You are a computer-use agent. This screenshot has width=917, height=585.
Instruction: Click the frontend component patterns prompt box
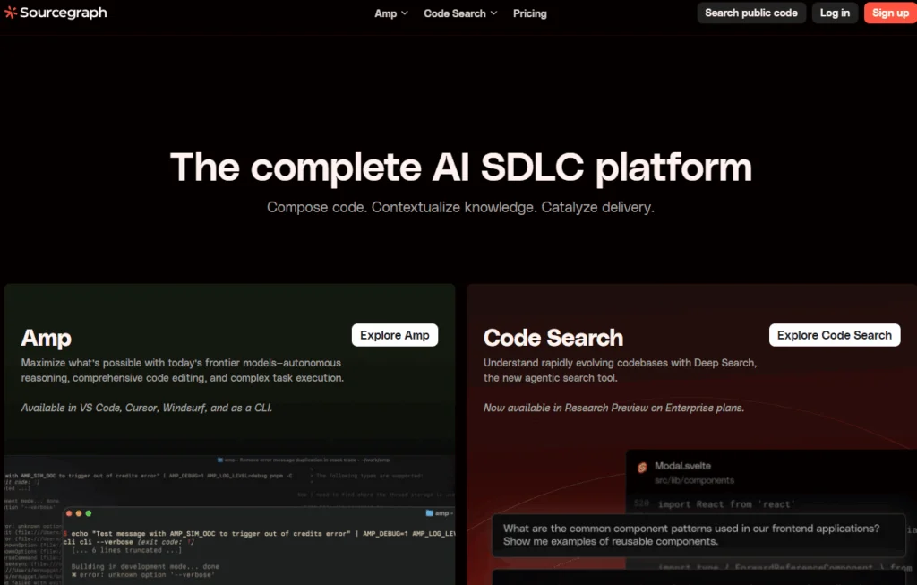tap(698, 535)
